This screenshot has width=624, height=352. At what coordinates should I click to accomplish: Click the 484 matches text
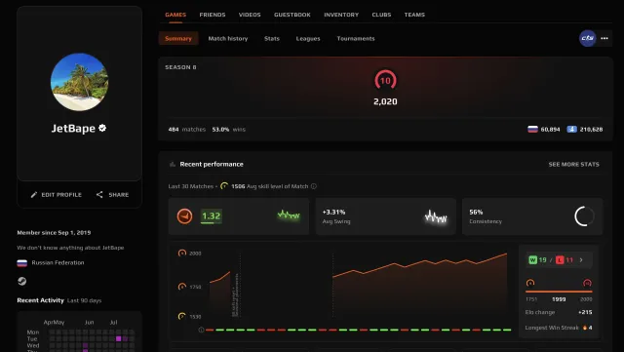(186, 130)
